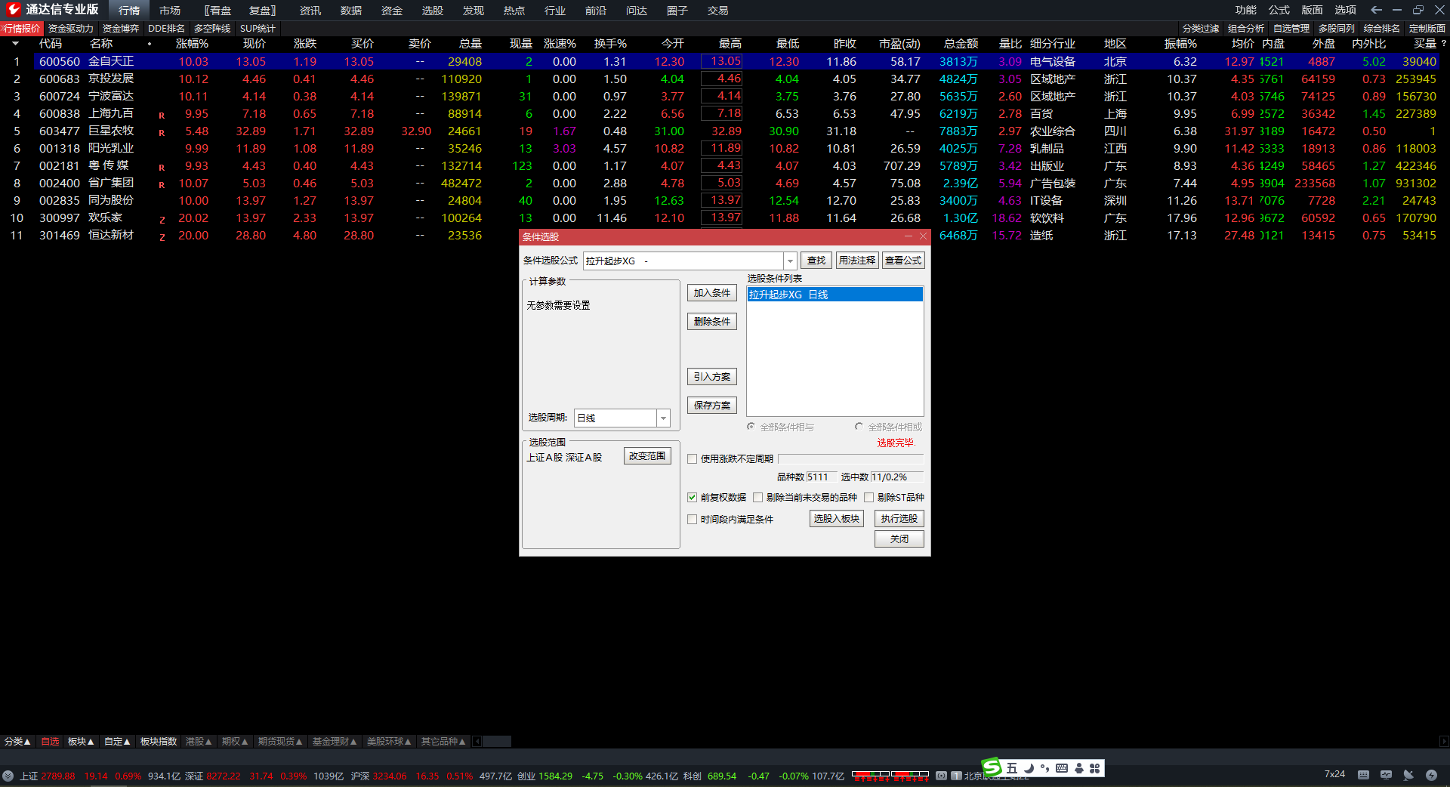Open Sogou user account icon
Viewport: 1450px width, 787px height.
(1078, 768)
